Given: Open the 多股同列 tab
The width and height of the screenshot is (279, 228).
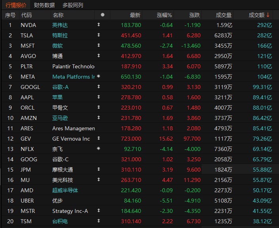Looking at the screenshot, I should pyautogui.click(x=73, y=5).
